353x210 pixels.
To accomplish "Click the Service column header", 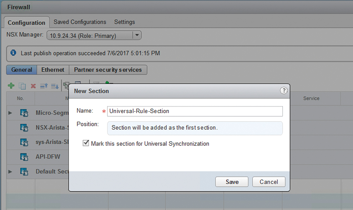I will click(x=311, y=98).
